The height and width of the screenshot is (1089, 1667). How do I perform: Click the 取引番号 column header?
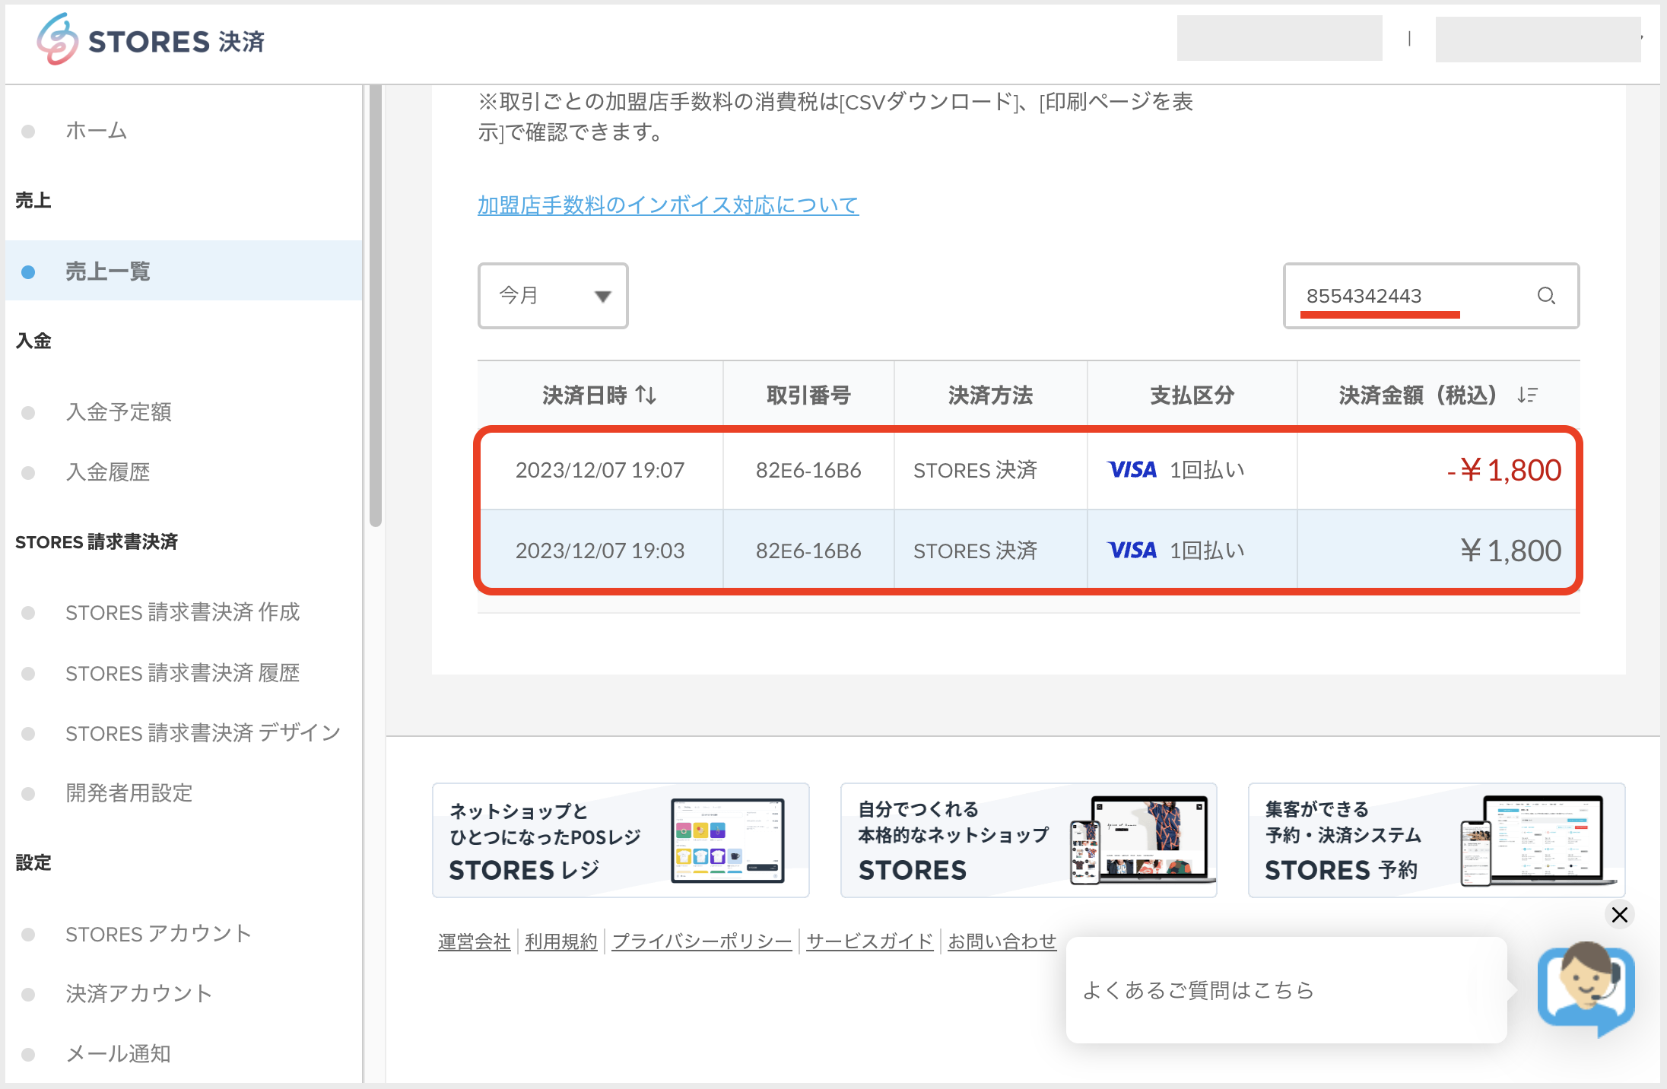[808, 395]
